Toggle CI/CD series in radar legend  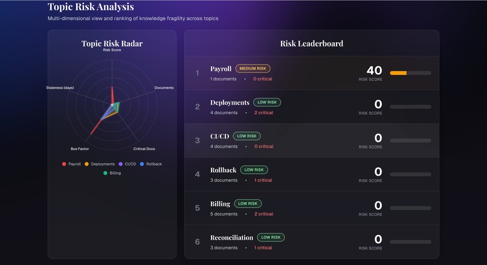[127, 164]
